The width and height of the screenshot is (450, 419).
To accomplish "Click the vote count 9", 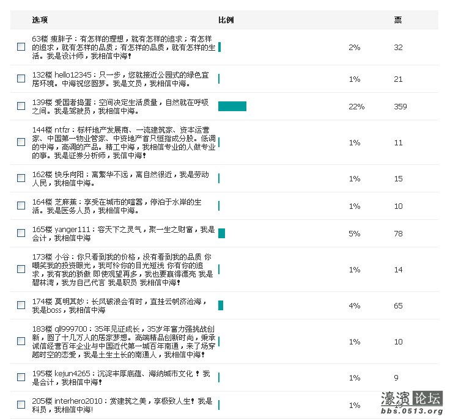I will (x=396, y=377).
